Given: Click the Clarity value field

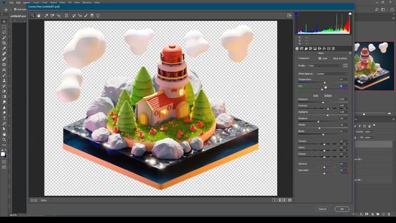Looking at the screenshot, I should (x=343, y=147).
